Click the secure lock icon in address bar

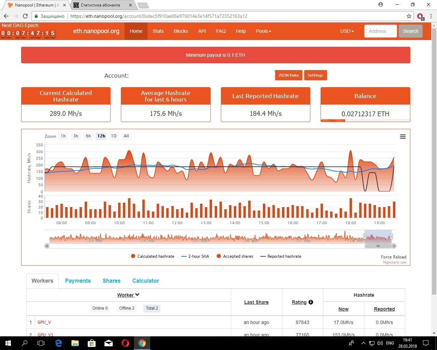coord(36,16)
